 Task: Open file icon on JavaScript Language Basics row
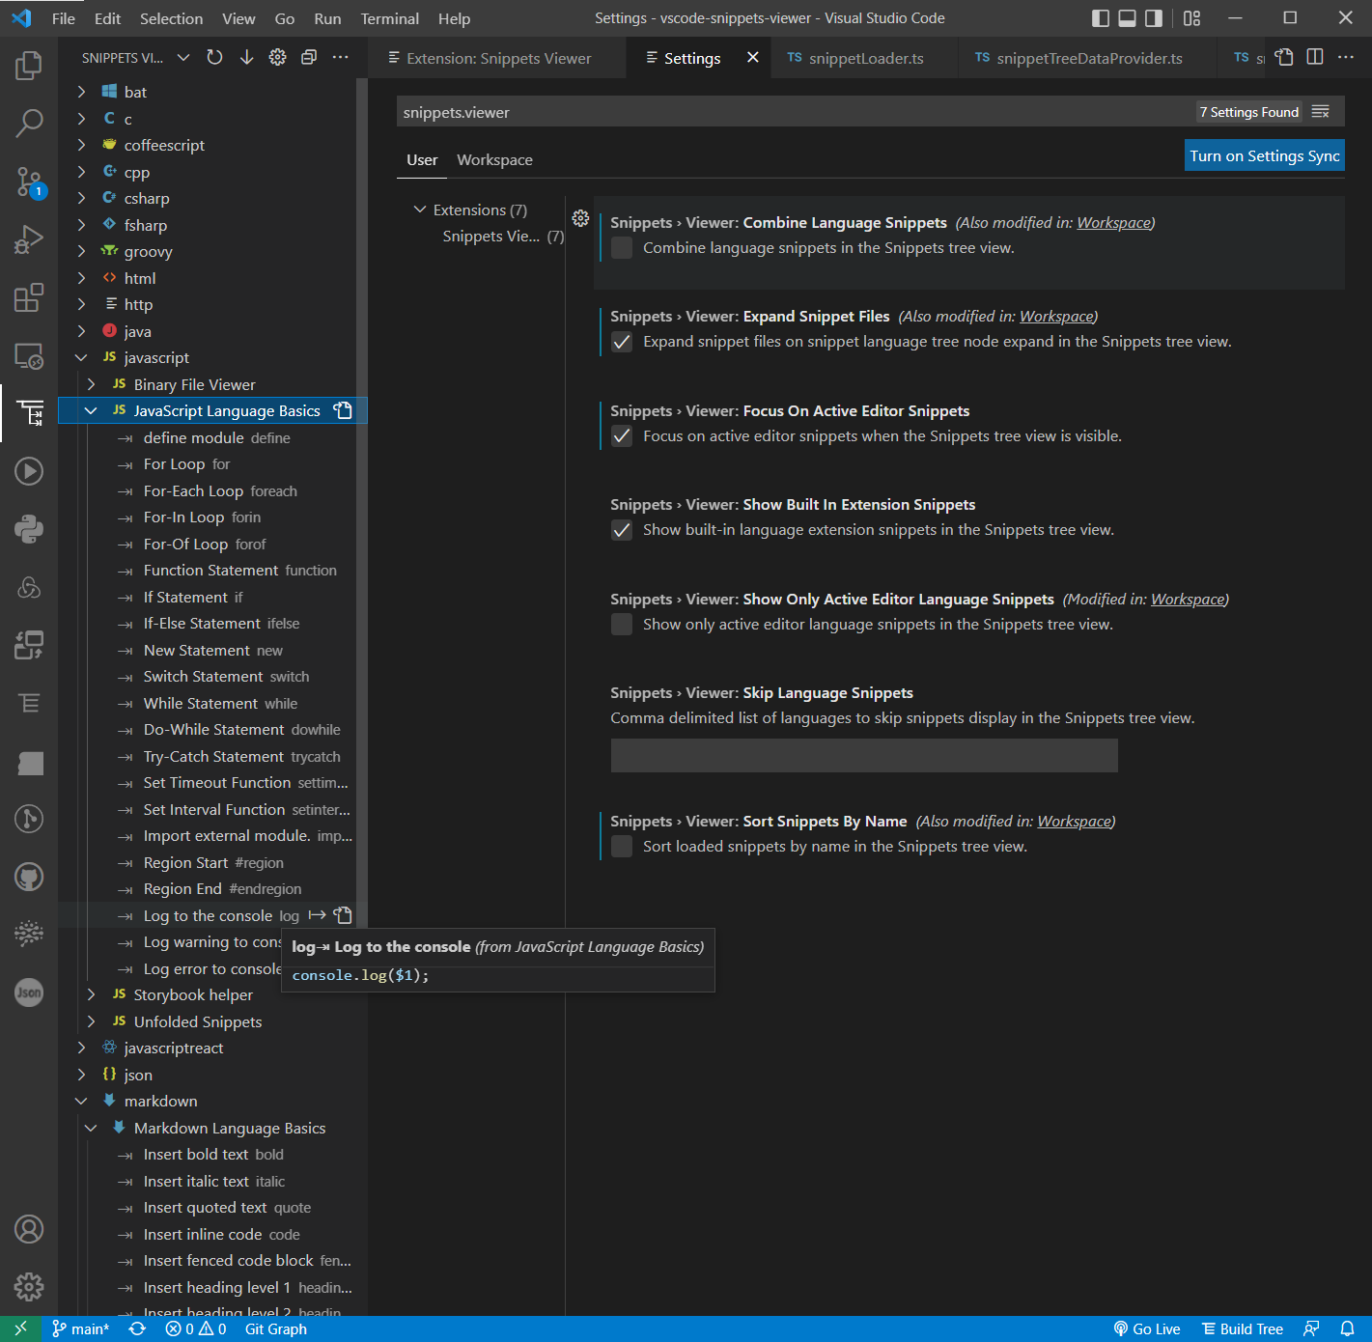click(343, 410)
